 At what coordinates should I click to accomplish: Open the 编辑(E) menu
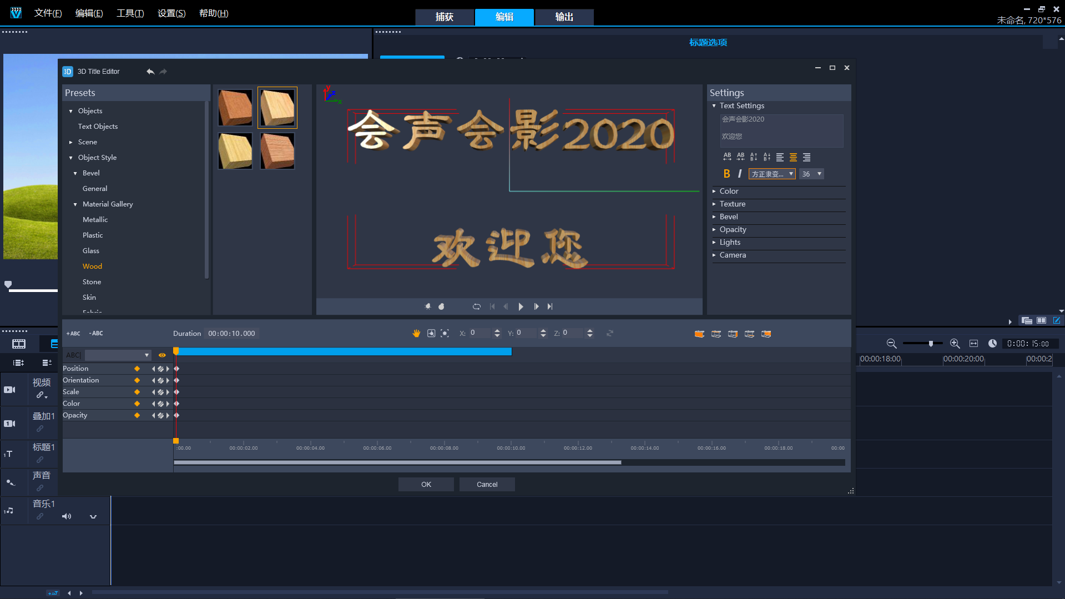[89, 13]
